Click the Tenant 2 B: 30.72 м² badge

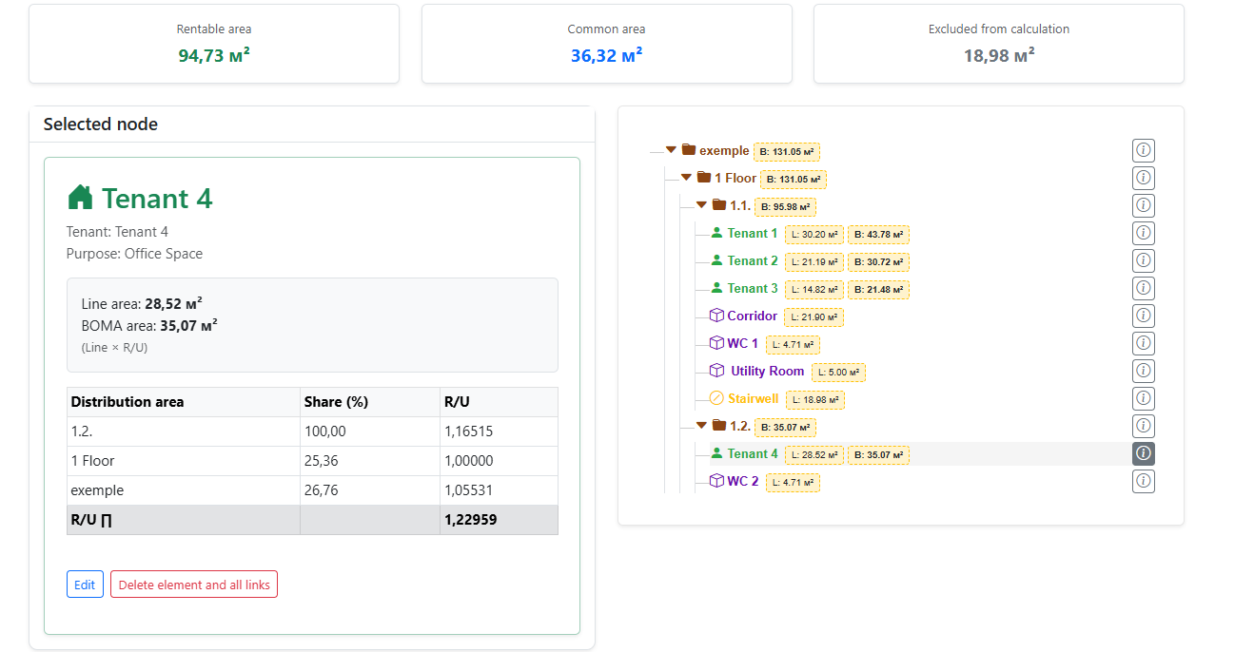point(878,261)
